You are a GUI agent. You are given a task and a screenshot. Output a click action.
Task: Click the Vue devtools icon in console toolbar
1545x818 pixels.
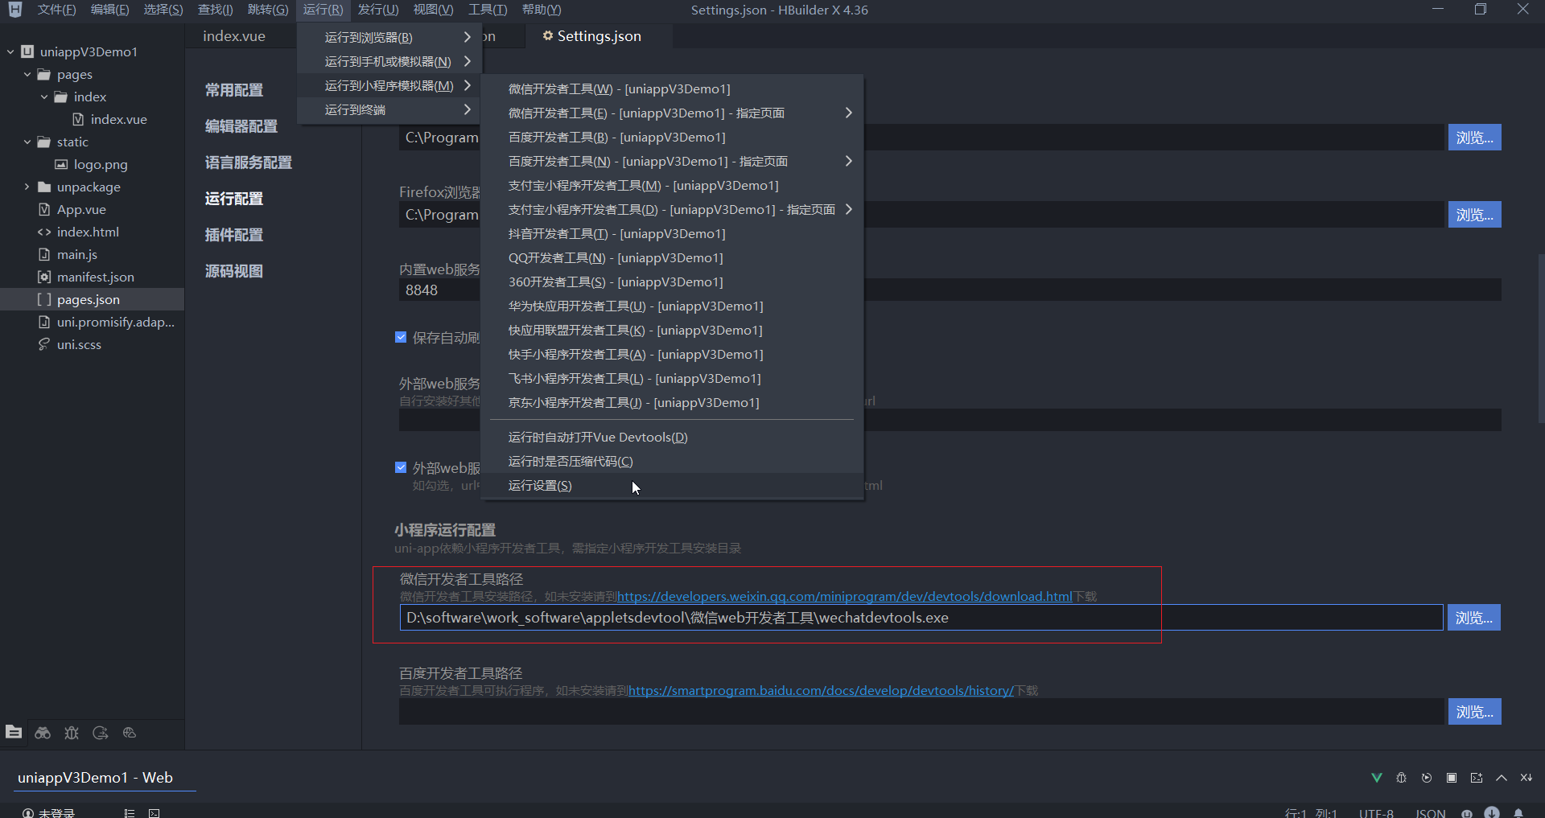tap(1377, 778)
